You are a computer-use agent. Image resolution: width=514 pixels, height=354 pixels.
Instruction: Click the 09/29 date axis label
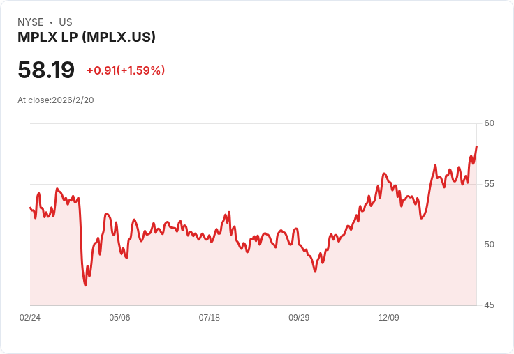pyautogui.click(x=299, y=318)
